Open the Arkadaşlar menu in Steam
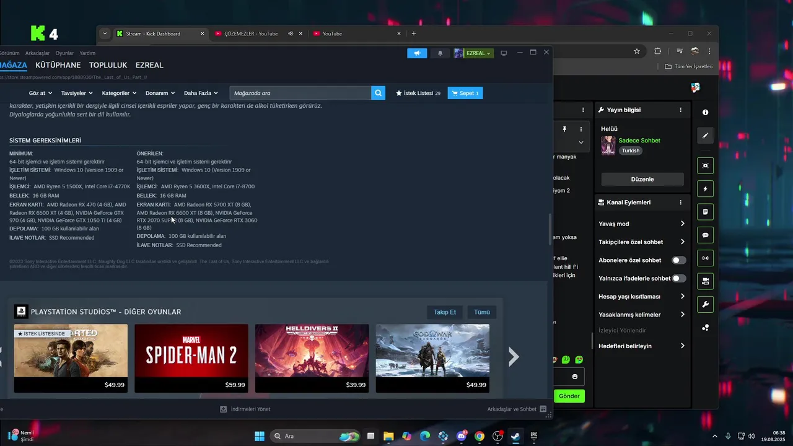793x446 pixels. 37,53
